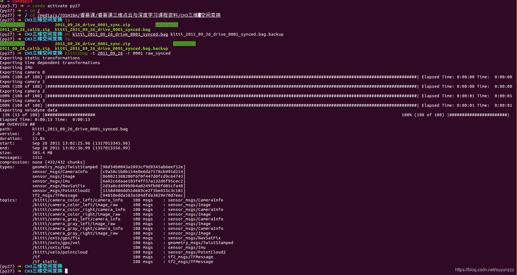Click the underlined /media/s/TOSHIBA path

point(129,15)
